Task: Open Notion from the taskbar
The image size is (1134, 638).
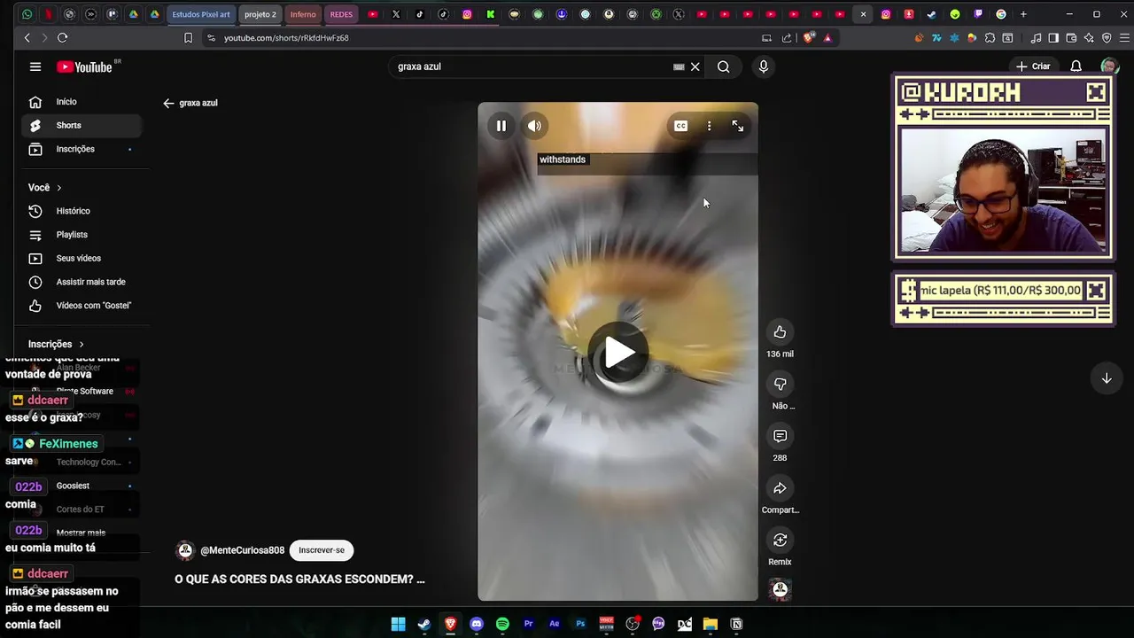Action: (x=736, y=624)
